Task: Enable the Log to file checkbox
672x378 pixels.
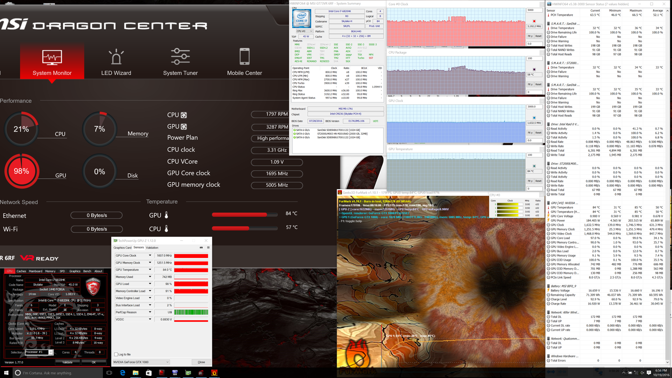Action: pos(116,355)
